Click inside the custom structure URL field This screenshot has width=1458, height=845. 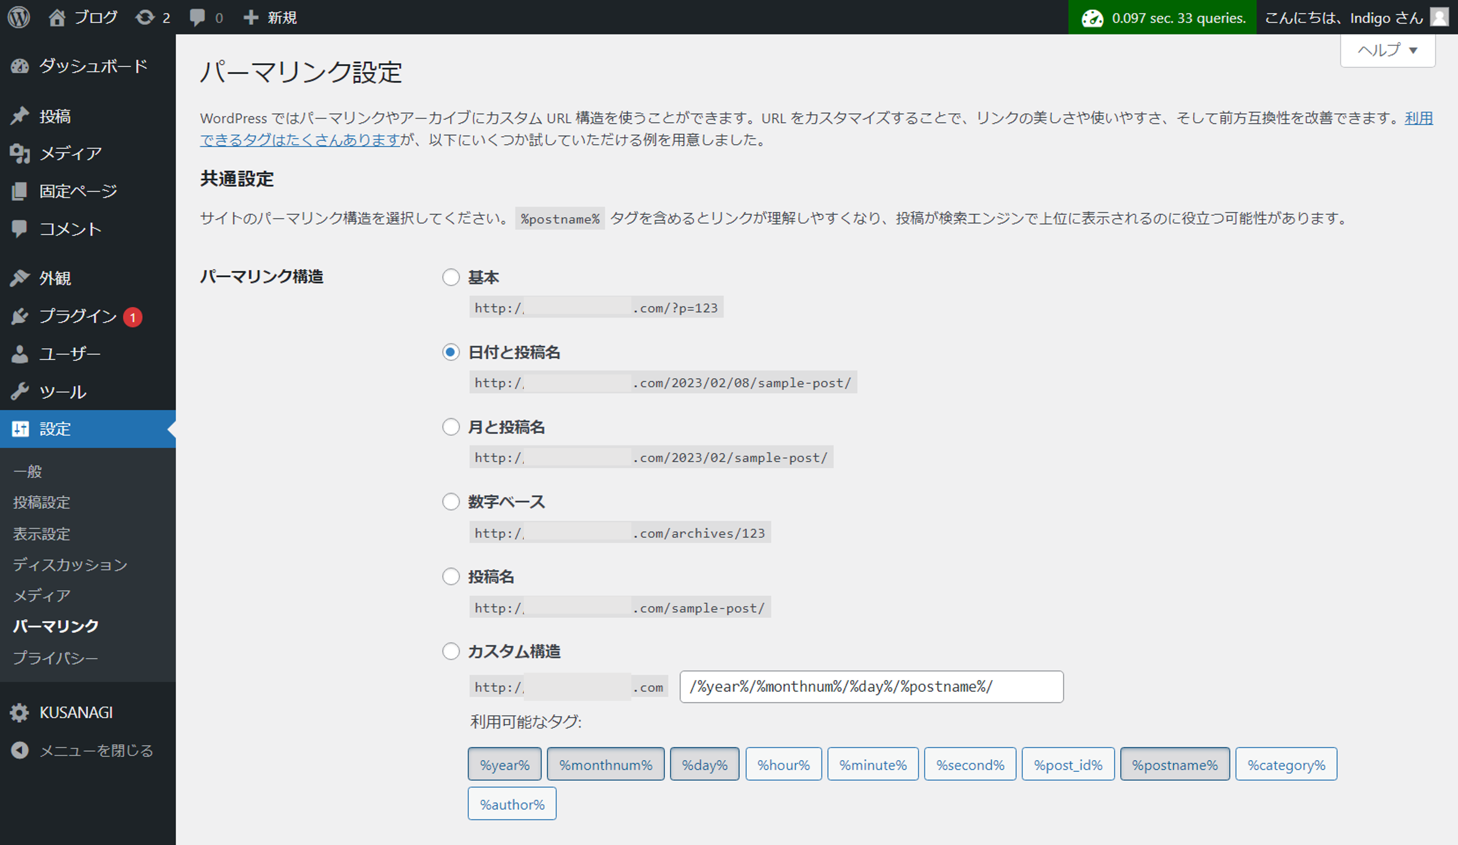871,687
